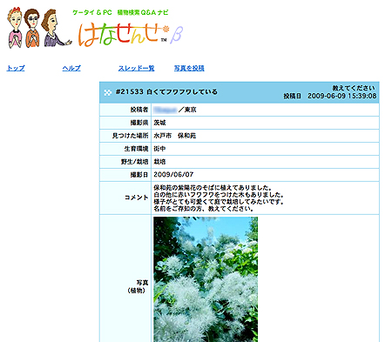The image size is (392, 342).
Task: Click the green tagline 植物検索Q&Aナビ
Action: [143, 12]
